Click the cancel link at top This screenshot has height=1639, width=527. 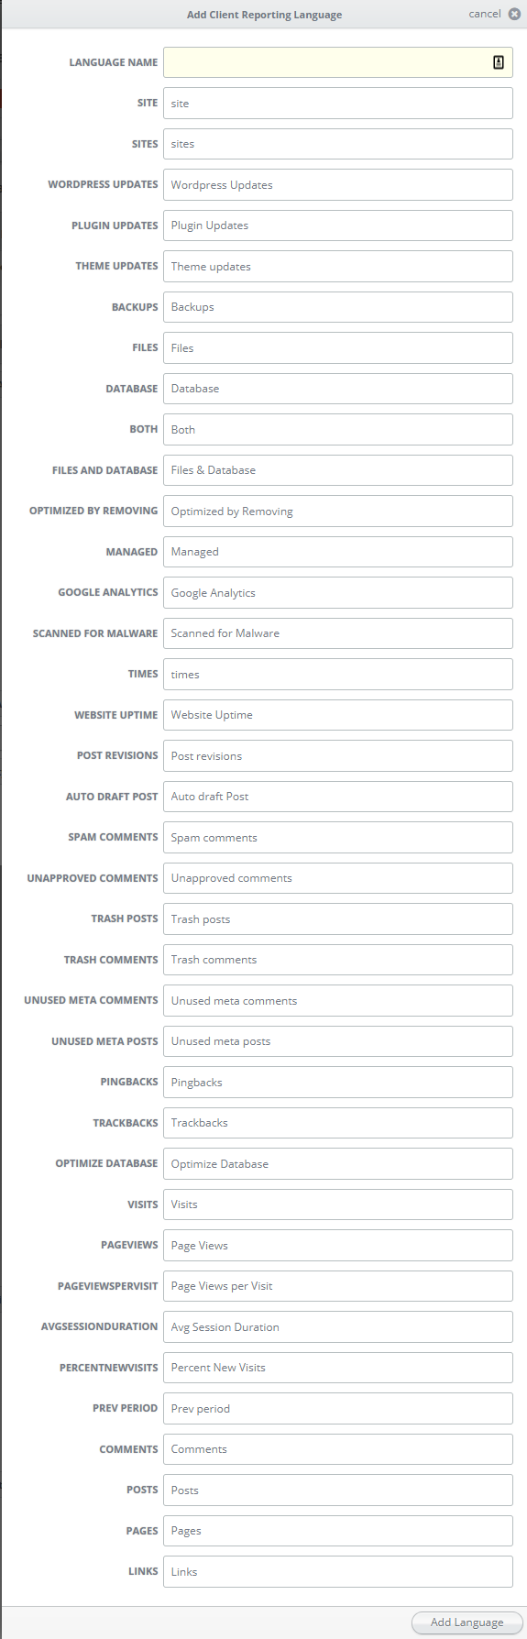coord(485,14)
